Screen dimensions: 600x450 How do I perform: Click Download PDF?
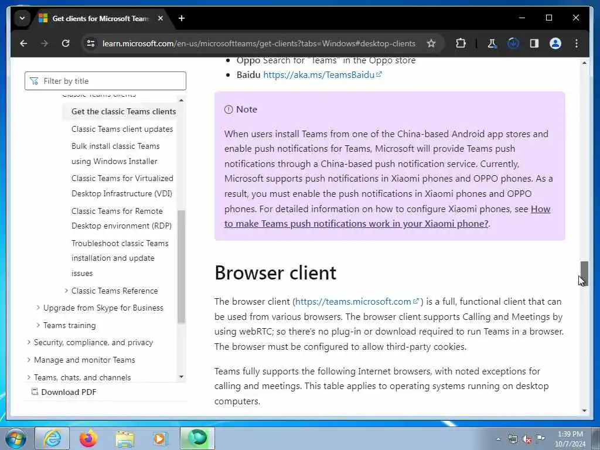point(64,392)
